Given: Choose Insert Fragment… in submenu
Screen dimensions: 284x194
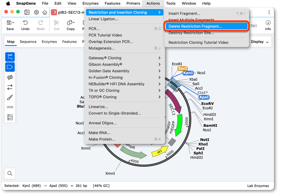Looking at the screenshot, I should click(x=206, y=13).
